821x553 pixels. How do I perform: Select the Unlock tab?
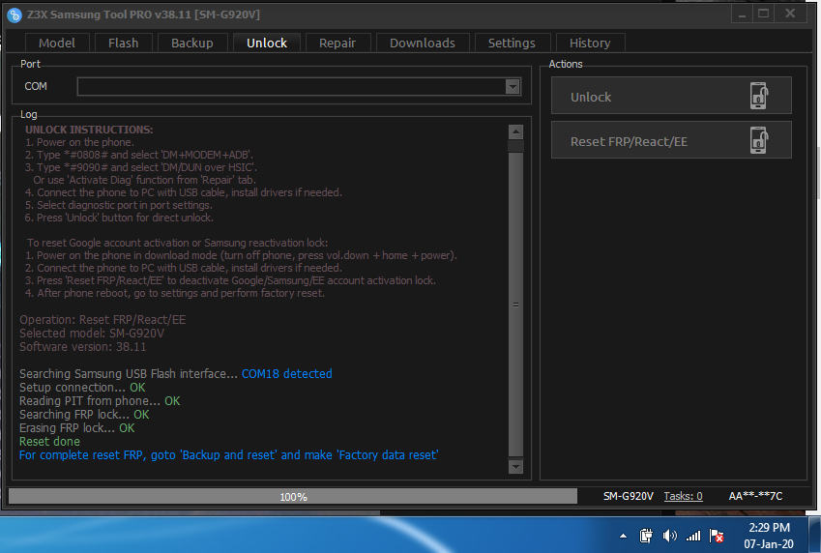point(267,43)
